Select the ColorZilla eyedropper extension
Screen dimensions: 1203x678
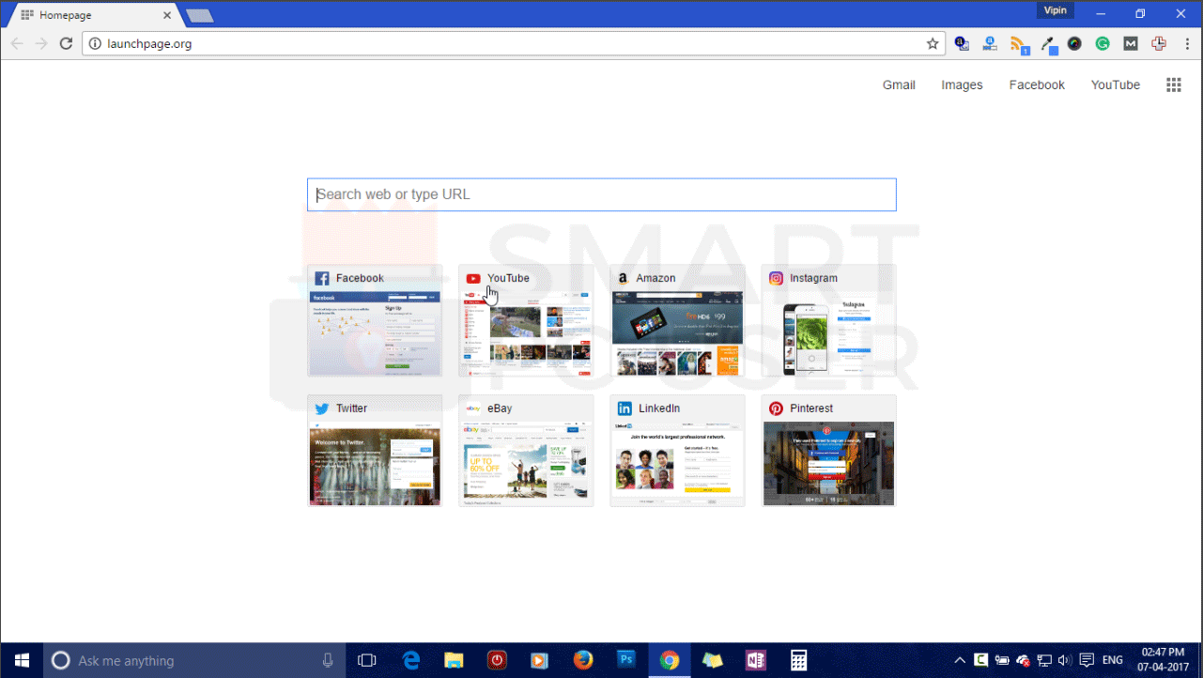point(1048,43)
